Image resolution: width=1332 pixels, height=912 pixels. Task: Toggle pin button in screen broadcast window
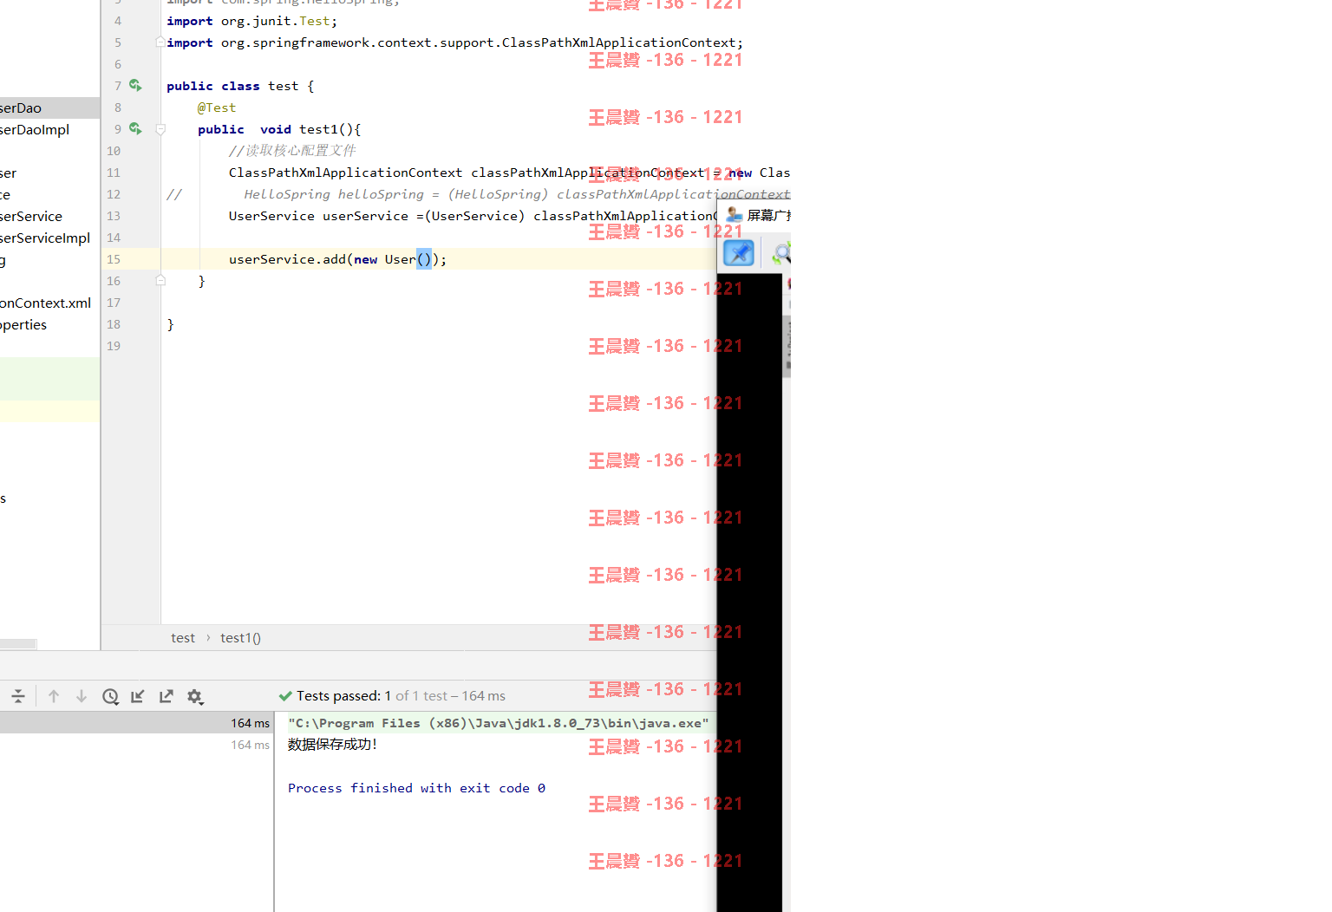tap(739, 253)
